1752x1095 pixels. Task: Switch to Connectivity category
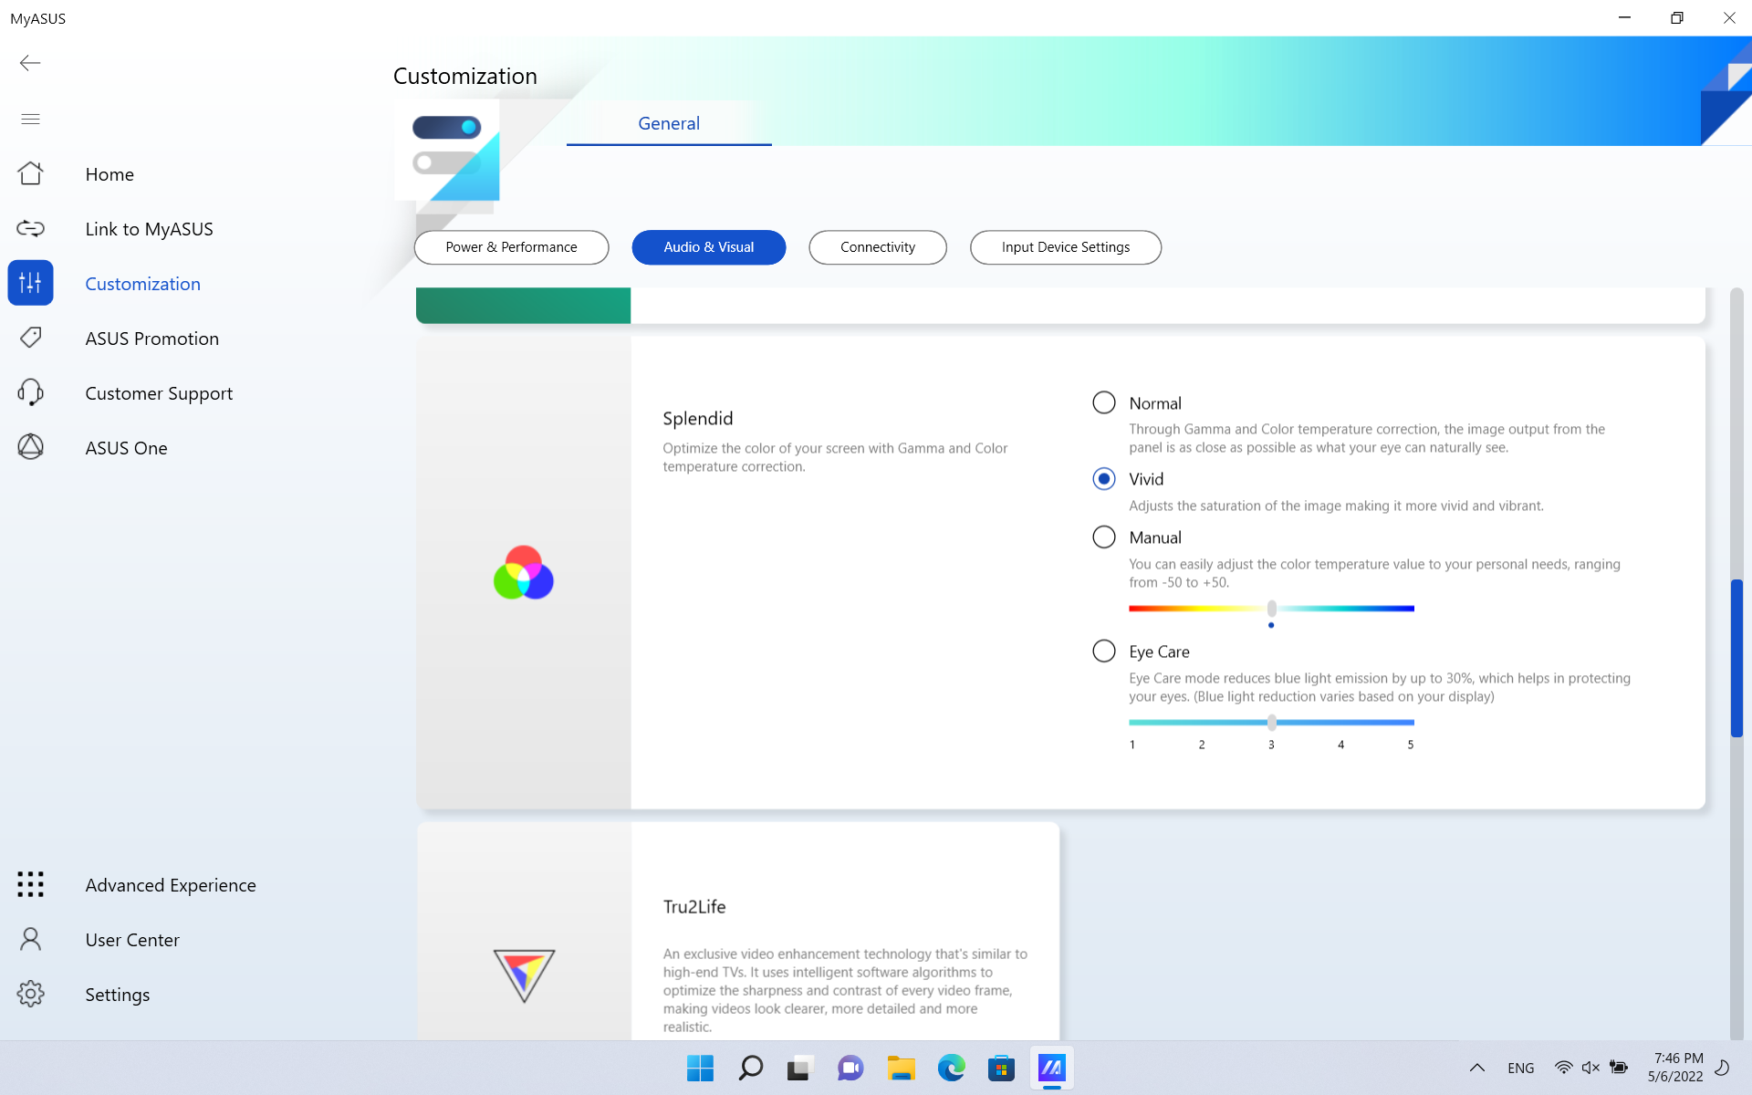pos(878,247)
